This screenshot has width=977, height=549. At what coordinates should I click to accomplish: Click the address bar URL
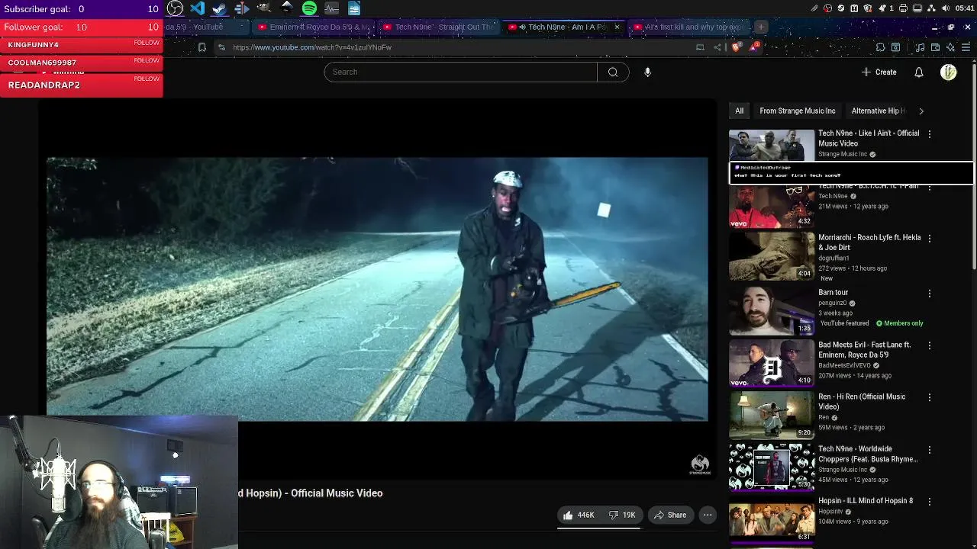(312, 47)
